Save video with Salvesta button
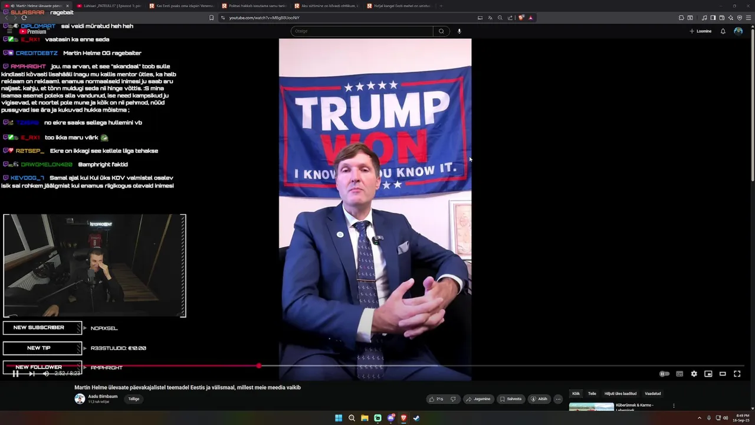Image resolution: width=755 pixels, height=425 pixels. (x=511, y=399)
